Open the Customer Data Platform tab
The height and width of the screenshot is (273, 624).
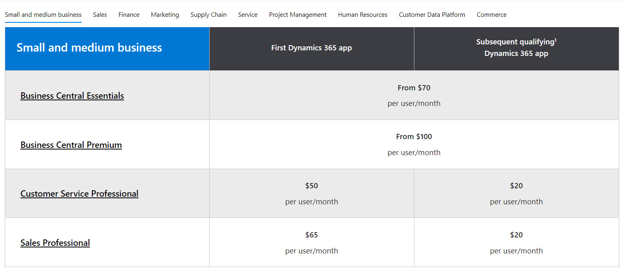pyautogui.click(x=432, y=15)
